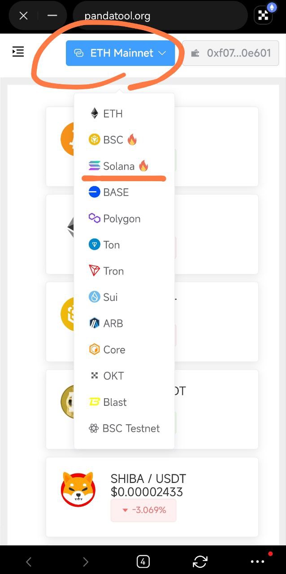286x574 pixels.
Task: Choose the BSC network option
Action: (x=113, y=139)
